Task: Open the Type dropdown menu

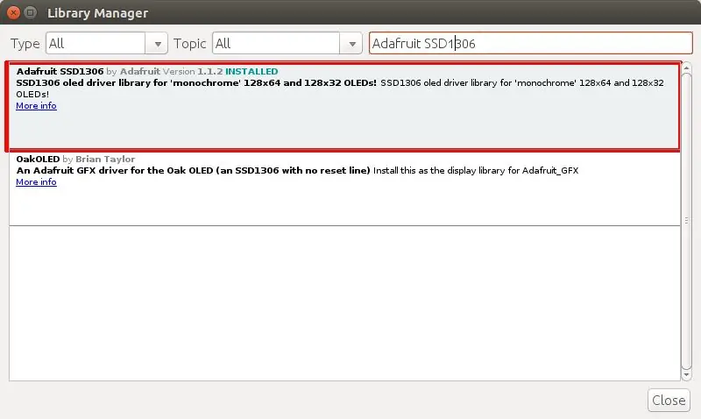Action: pos(106,43)
